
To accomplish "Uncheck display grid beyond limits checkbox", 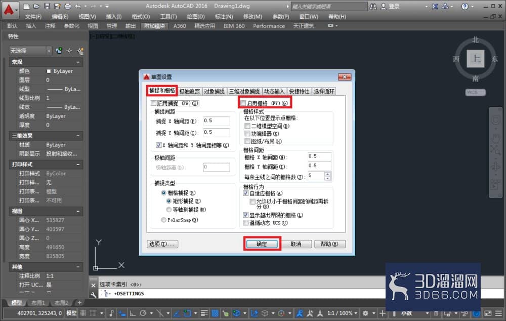I will coord(245,215).
